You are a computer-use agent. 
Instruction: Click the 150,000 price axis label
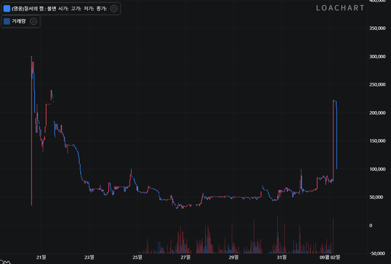tap(377, 141)
